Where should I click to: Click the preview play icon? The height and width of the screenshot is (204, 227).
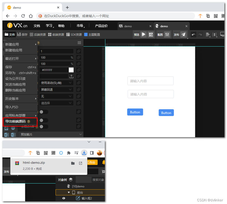coord(144,34)
